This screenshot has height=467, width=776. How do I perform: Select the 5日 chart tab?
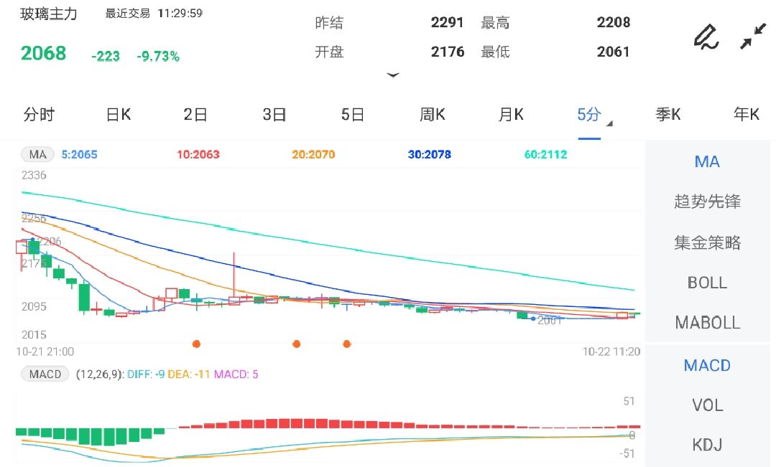[352, 115]
